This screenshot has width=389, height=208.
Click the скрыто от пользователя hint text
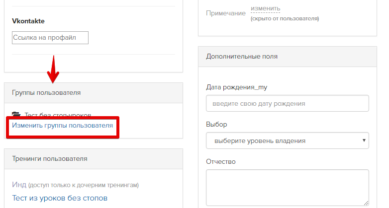[285, 18]
